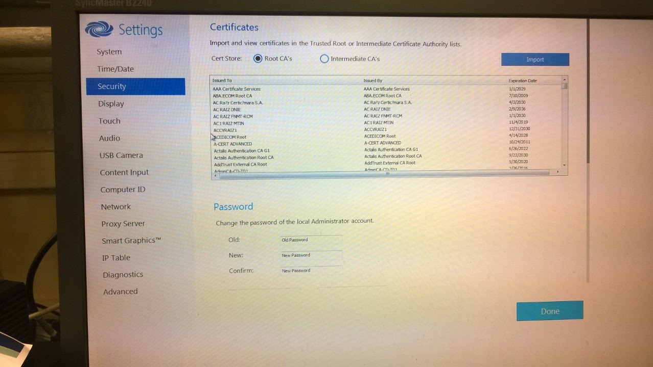Open the Network settings page
The image size is (653, 367).
(x=115, y=206)
